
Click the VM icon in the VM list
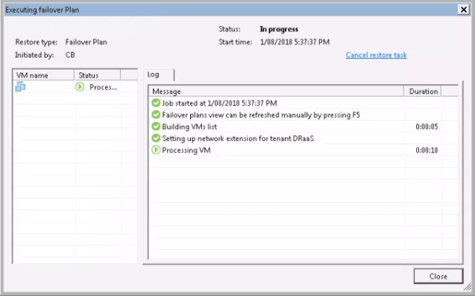pos(20,87)
